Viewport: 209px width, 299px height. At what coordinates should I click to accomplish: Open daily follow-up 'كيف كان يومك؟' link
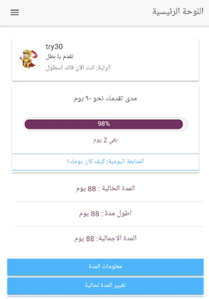click(105, 161)
